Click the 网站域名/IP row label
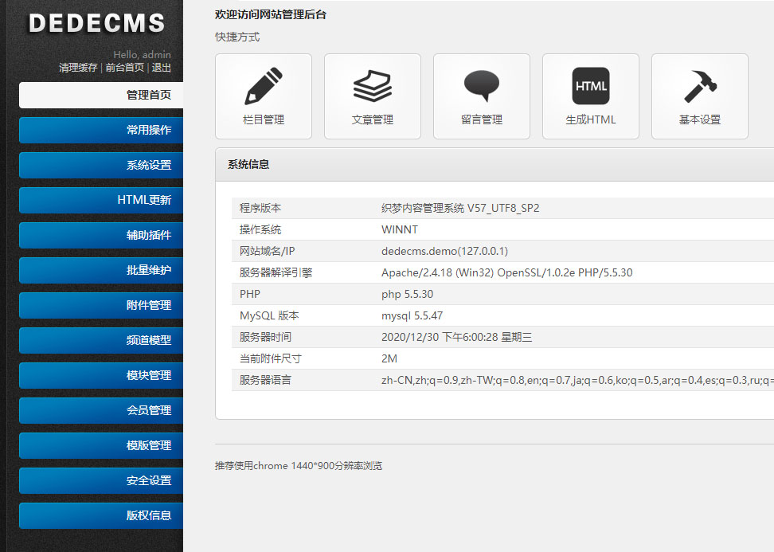774x552 pixels. [x=267, y=252]
